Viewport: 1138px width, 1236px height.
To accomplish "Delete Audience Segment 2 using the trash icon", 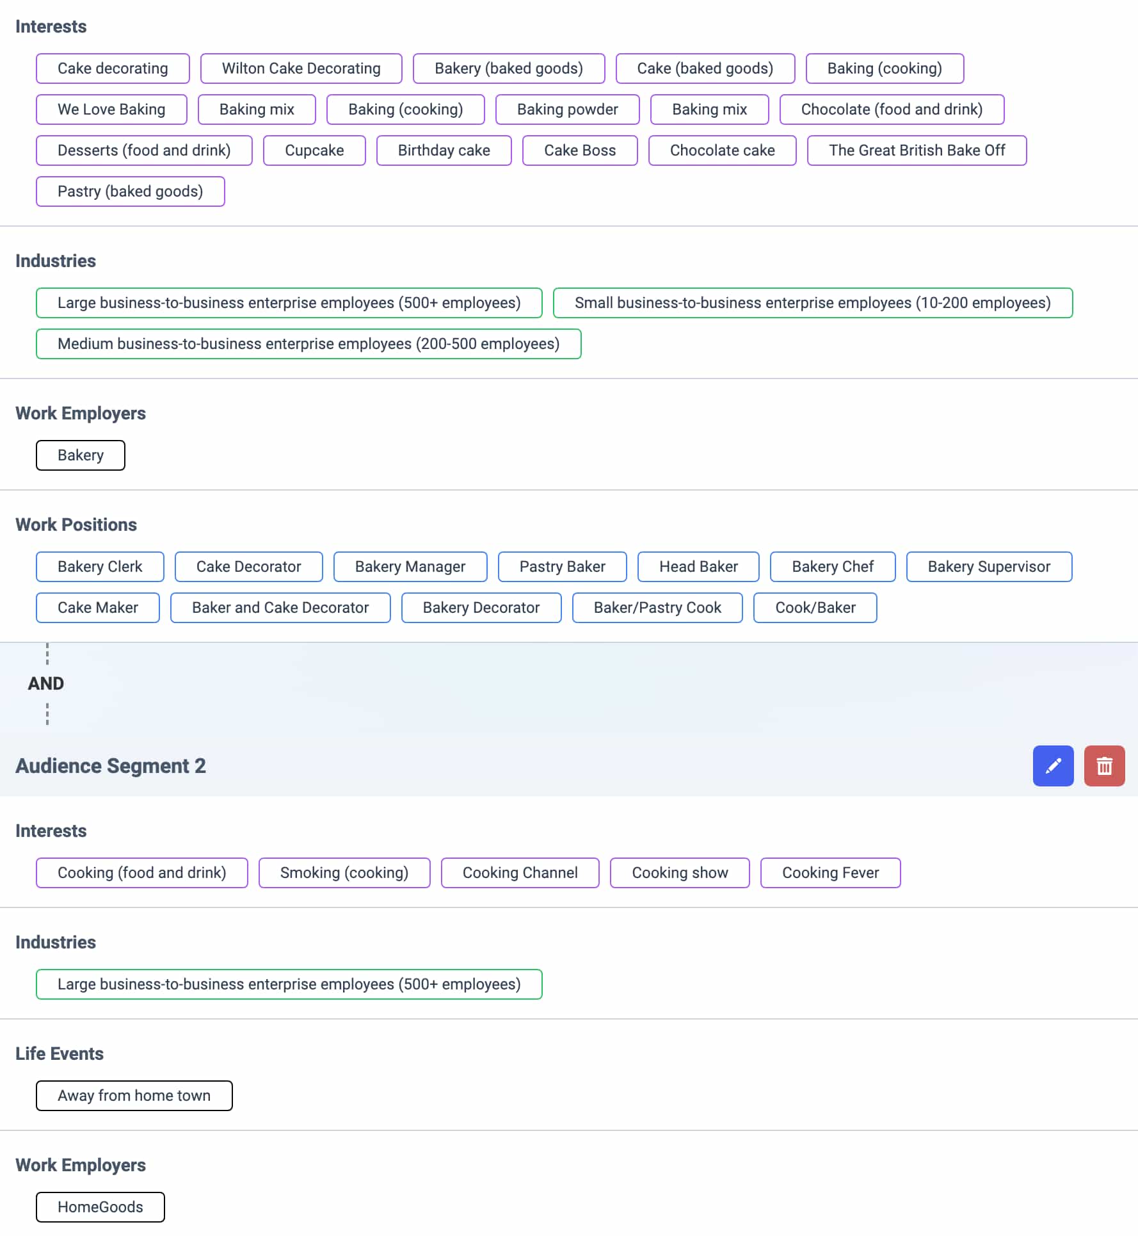I will click(1104, 766).
